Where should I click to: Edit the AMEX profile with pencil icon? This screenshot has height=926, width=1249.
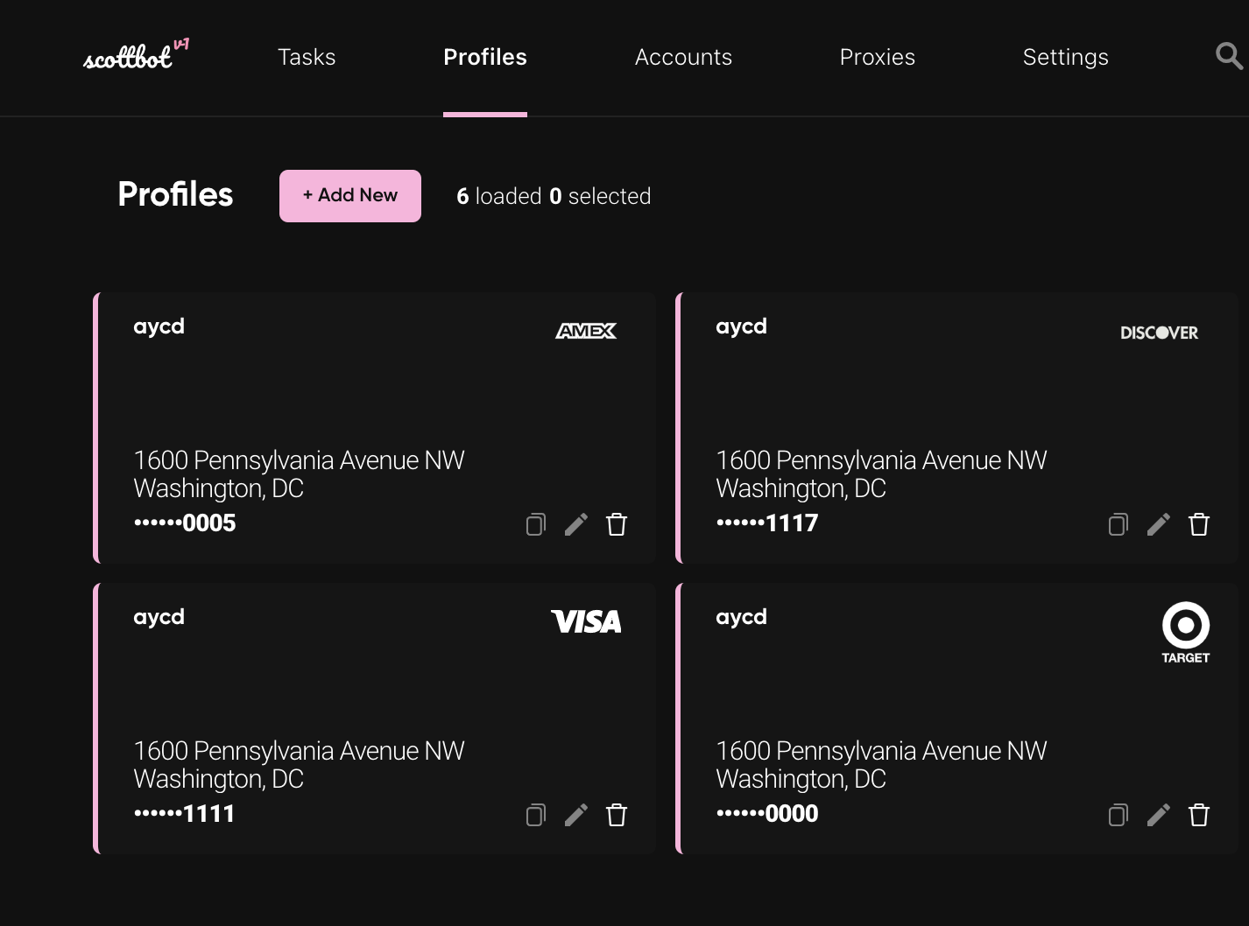pyautogui.click(x=576, y=523)
